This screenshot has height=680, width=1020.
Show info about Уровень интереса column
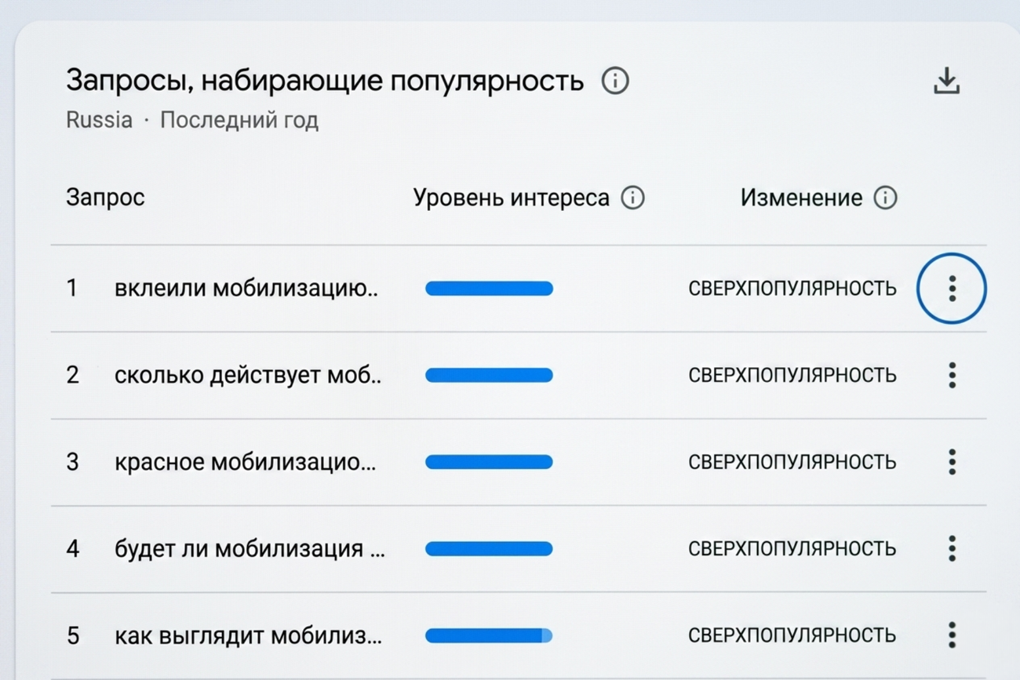click(x=632, y=198)
